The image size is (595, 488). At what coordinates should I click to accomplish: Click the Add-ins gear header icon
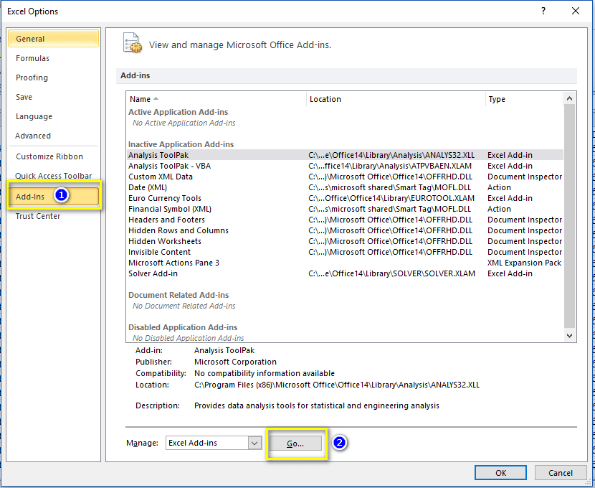[132, 43]
